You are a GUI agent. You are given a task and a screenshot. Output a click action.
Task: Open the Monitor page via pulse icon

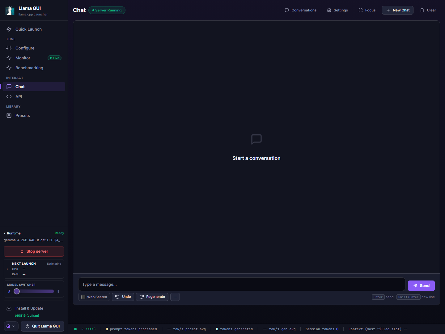coord(9,58)
